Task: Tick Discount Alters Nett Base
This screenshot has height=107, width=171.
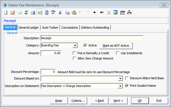Action: 127,78
